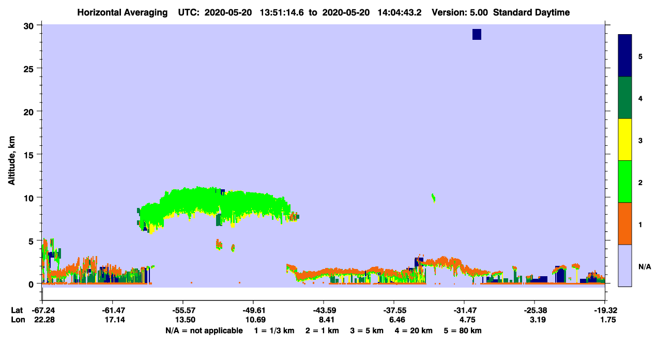Click latitude value -49.61

253,310
